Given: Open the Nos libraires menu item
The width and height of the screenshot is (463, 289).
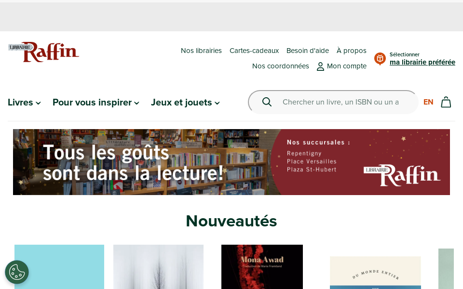Looking at the screenshot, I should click(201, 51).
